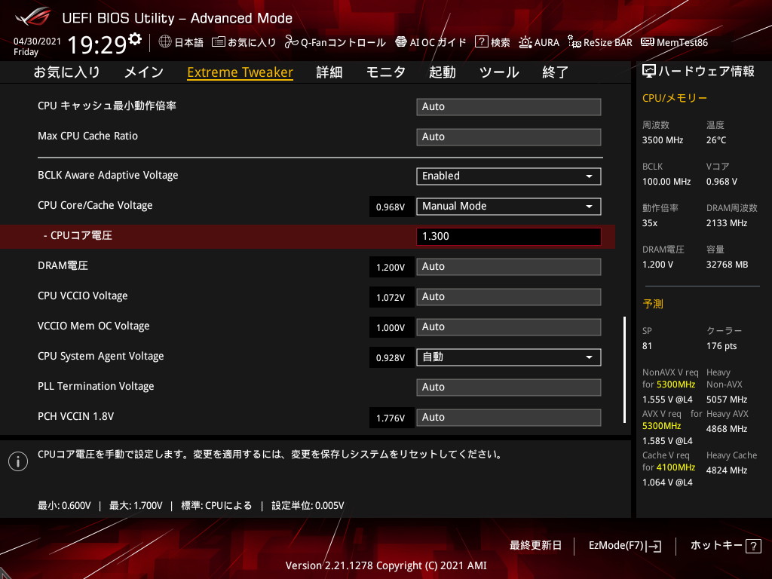Click the Max CPU Cache Ratio Auto field
772x579 pixels.
pos(509,137)
